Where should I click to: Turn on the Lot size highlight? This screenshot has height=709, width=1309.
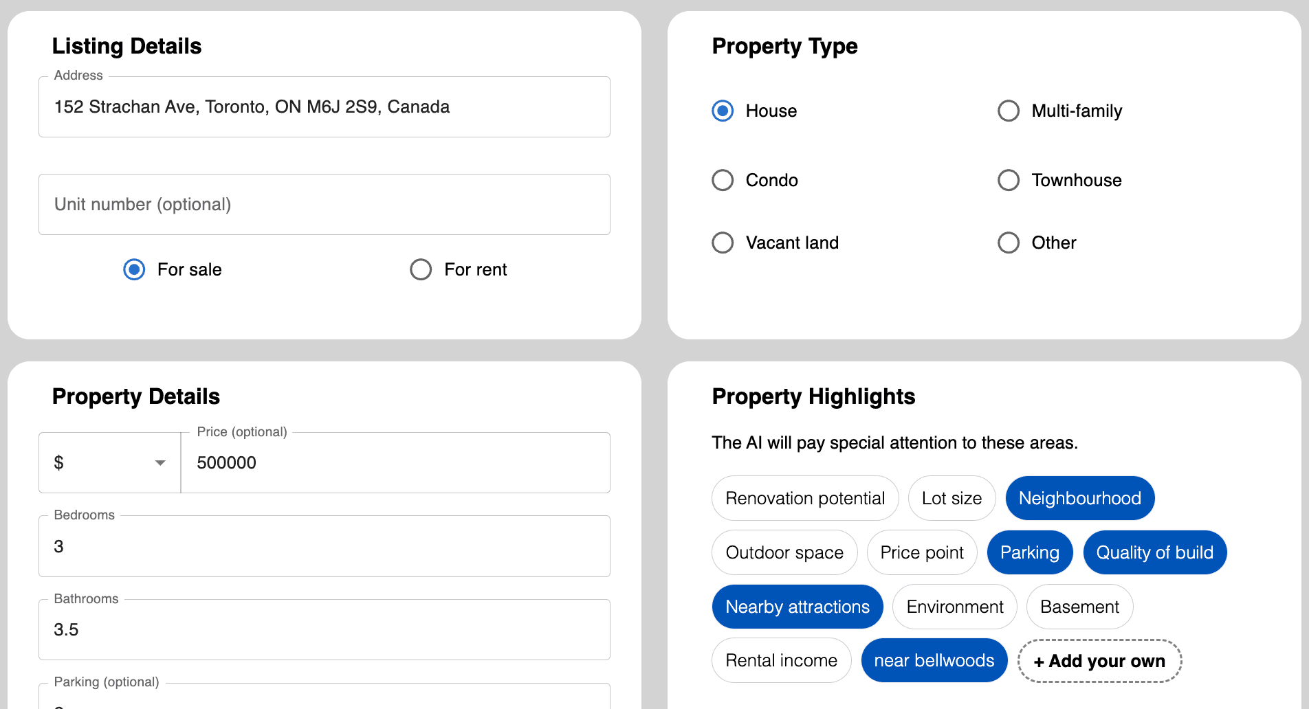pos(951,498)
